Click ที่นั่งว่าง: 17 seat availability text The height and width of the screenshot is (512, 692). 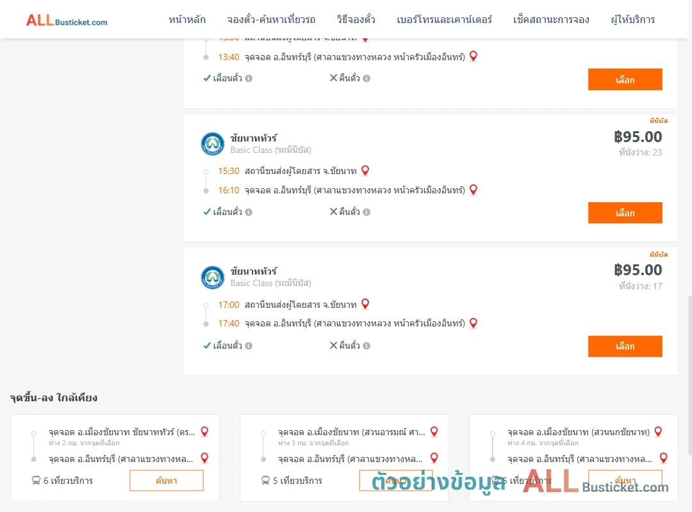pos(640,286)
